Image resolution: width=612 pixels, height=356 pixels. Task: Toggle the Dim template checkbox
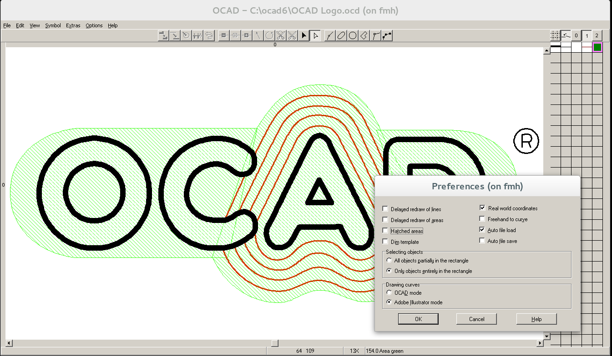coord(385,242)
